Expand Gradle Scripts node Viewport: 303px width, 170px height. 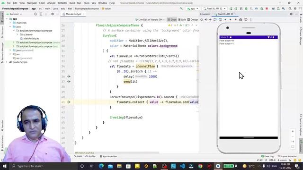click(7, 62)
